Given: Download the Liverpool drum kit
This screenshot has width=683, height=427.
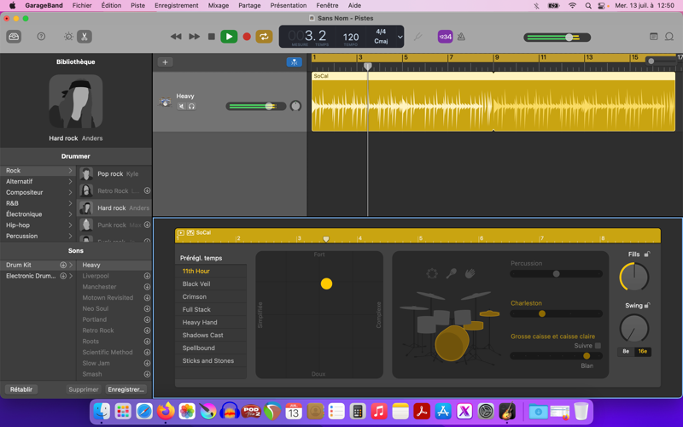Looking at the screenshot, I should (x=147, y=276).
